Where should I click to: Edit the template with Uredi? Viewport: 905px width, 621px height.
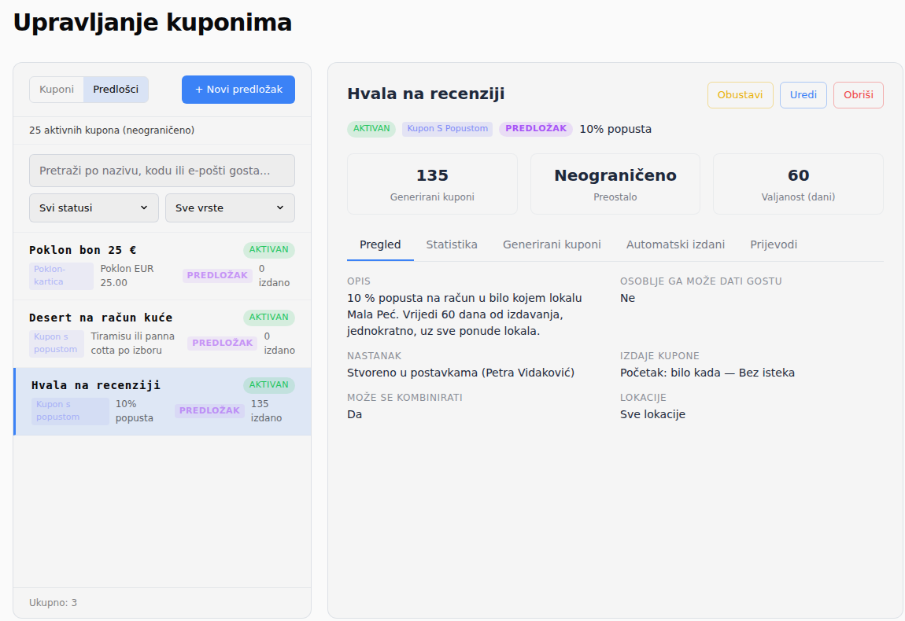coord(803,95)
